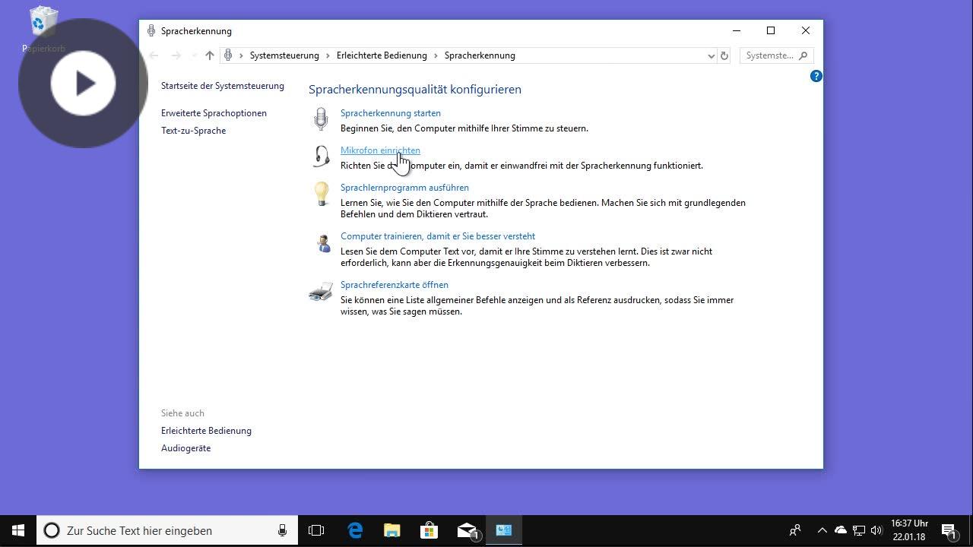Maximize the Spracherkennung window
The image size is (973, 547).
tap(771, 30)
